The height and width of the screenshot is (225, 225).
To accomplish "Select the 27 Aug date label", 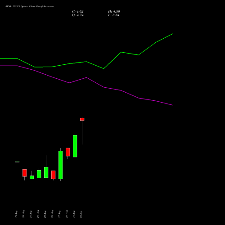I will (x=59, y=214).
